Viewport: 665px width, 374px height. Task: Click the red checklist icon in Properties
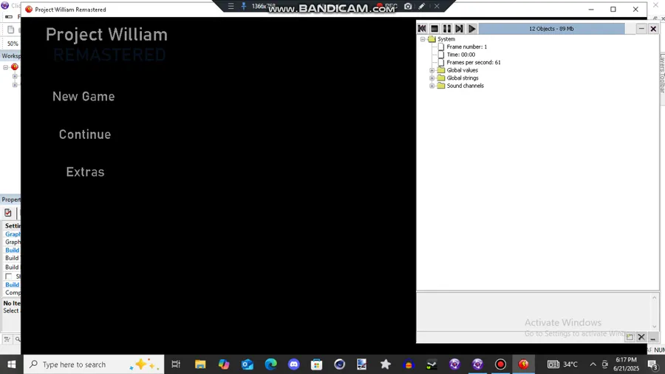click(8, 213)
